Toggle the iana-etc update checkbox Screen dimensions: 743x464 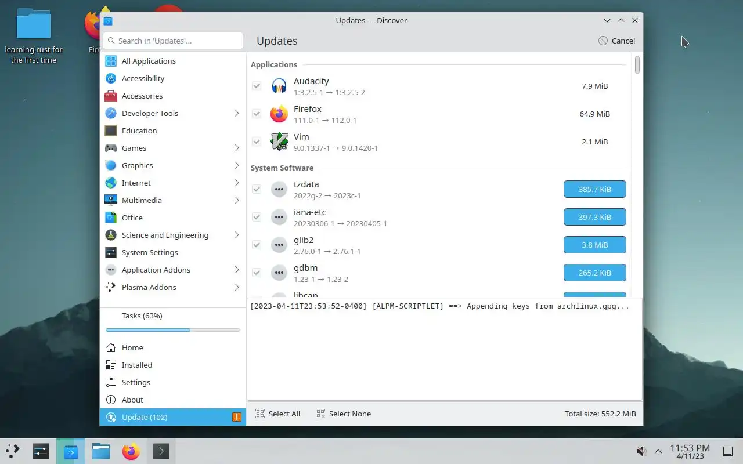coord(257,217)
